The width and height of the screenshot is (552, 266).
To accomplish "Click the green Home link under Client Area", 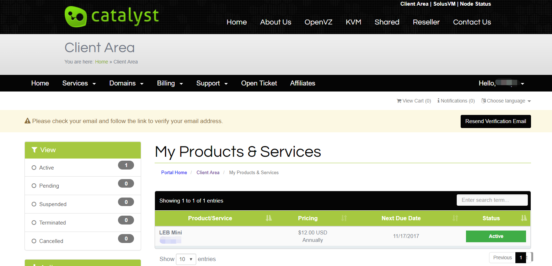I will (102, 62).
